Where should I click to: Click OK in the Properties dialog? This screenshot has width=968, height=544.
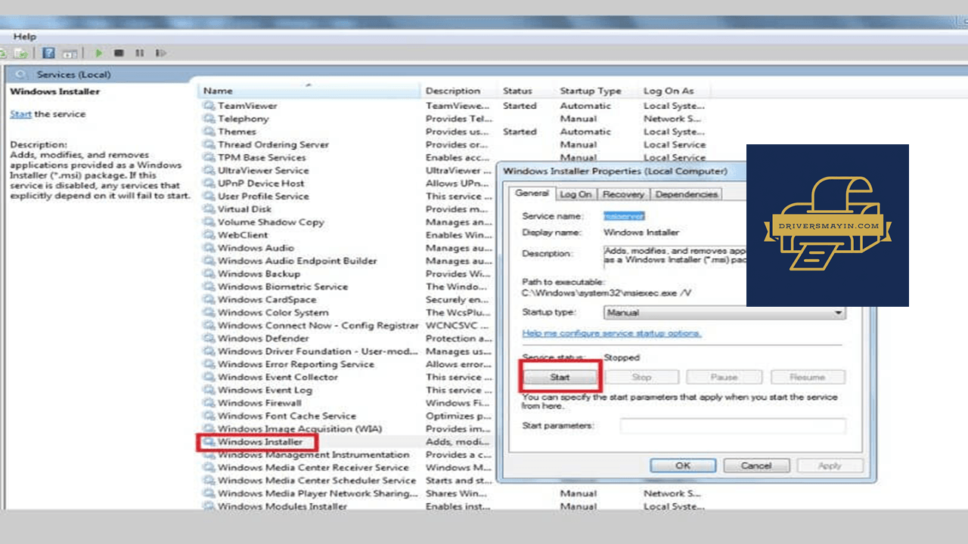point(683,465)
